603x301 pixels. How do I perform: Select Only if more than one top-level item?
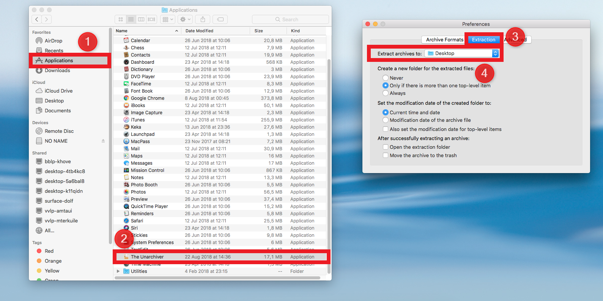(x=386, y=85)
